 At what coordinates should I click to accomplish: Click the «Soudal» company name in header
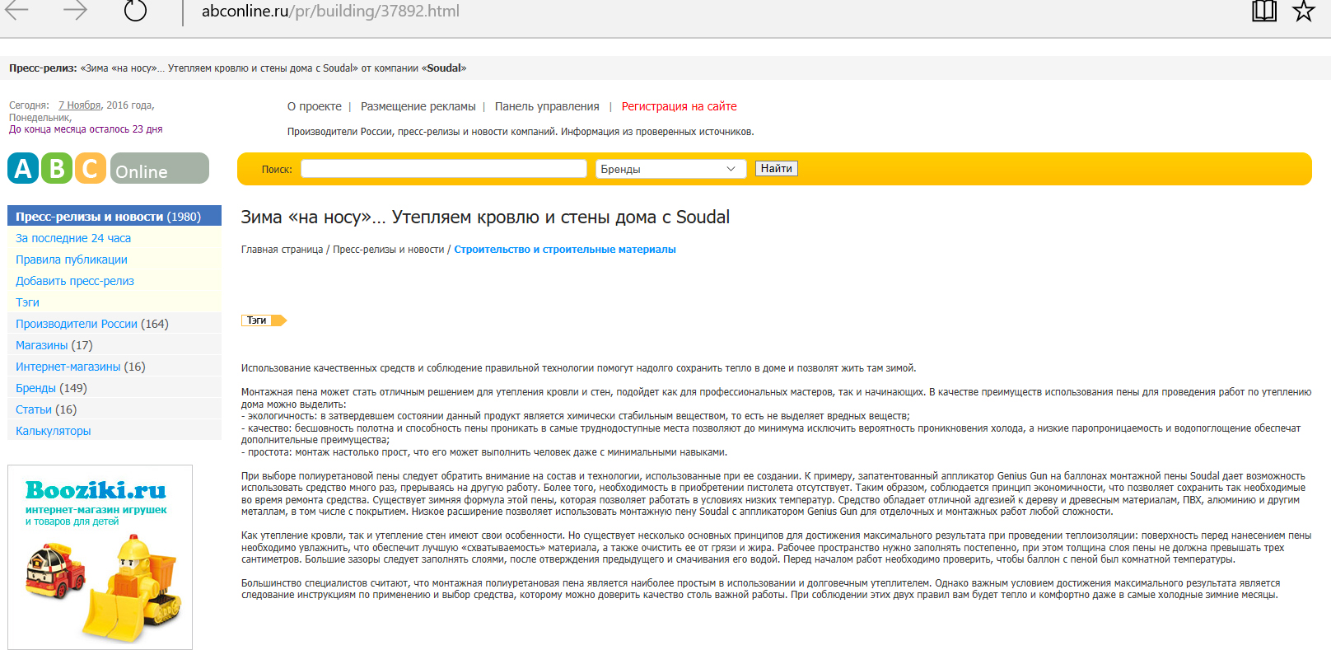pyautogui.click(x=444, y=68)
